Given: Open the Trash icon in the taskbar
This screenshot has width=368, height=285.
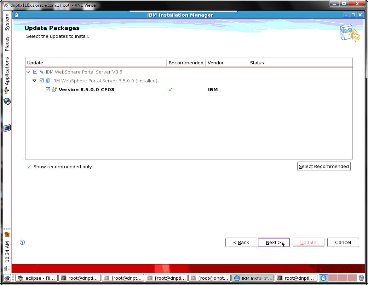Looking at the screenshot, I should pos(361,278).
